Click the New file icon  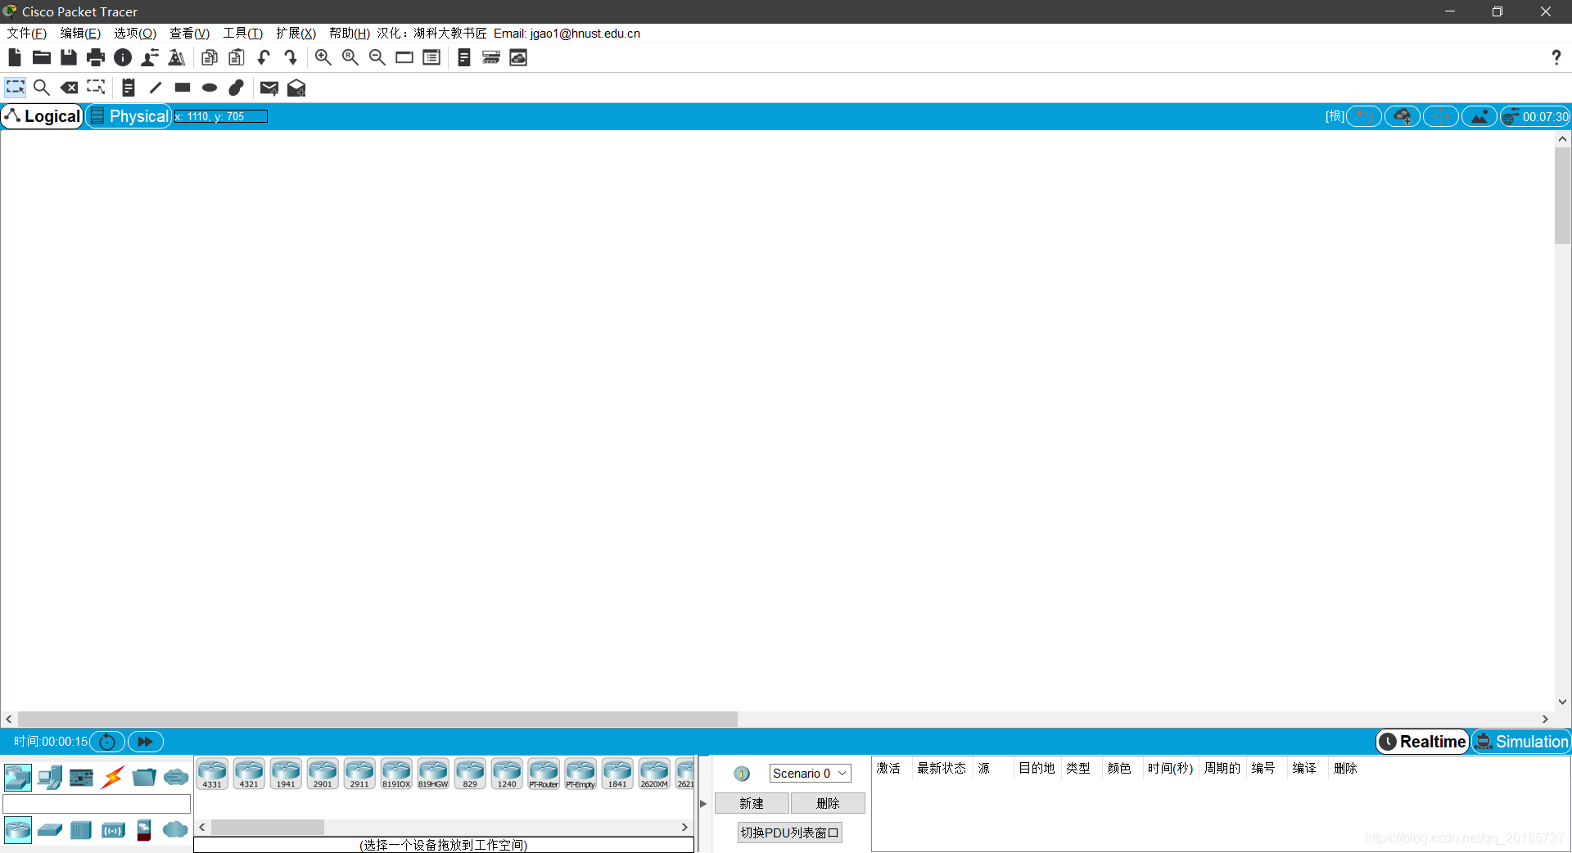click(15, 57)
